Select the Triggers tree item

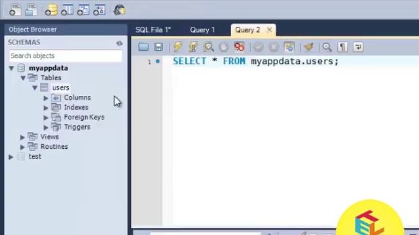pyautogui.click(x=77, y=127)
